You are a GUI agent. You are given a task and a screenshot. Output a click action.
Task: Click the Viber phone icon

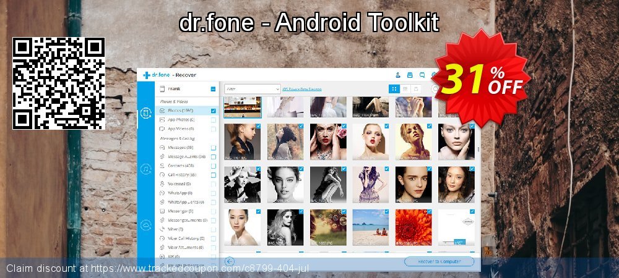(162, 229)
